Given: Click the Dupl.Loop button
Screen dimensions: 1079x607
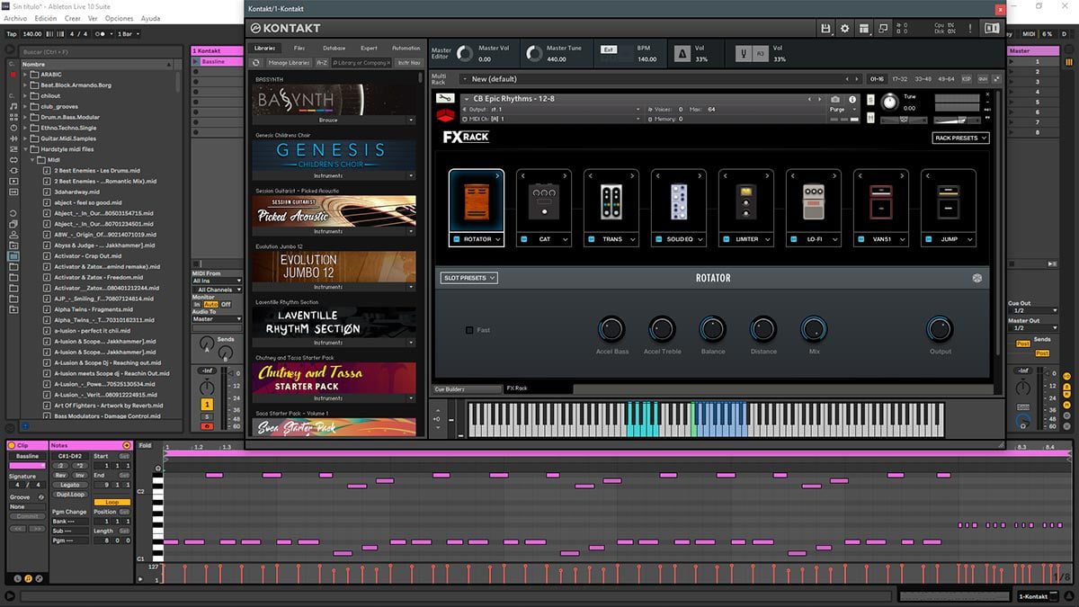Looking at the screenshot, I should pyautogui.click(x=69, y=495).
